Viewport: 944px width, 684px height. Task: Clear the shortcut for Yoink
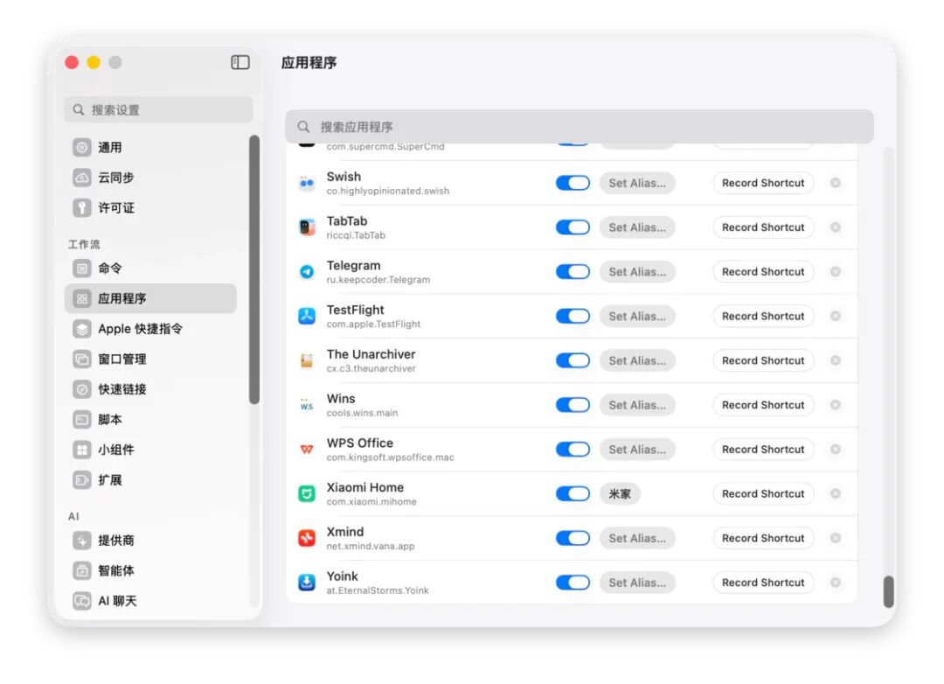point(836,583)
